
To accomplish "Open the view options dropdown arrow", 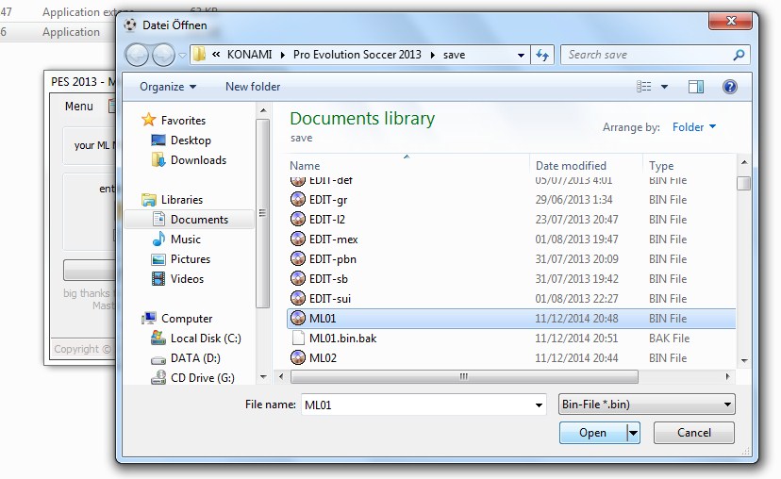I will click(664, 87).
